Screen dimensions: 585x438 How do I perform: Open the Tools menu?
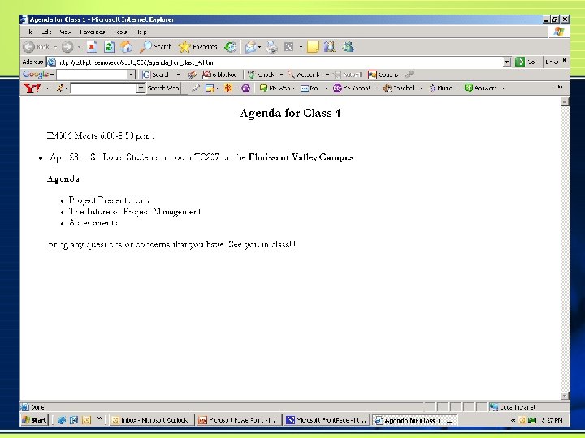[120, 32]
